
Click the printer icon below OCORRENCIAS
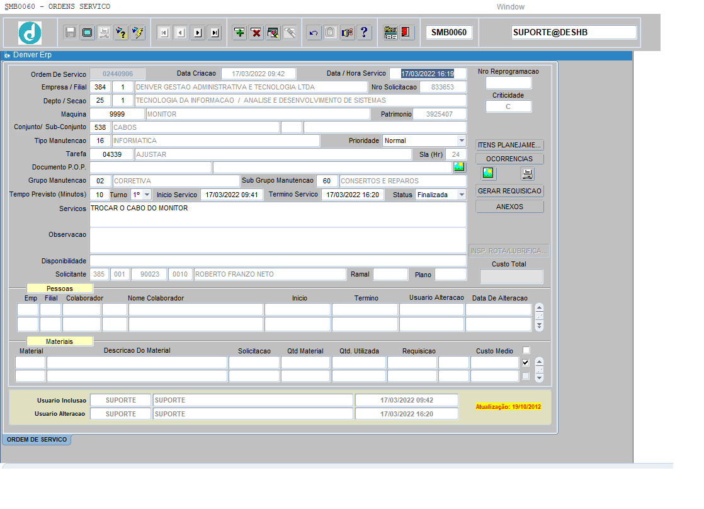coord(527,173)
